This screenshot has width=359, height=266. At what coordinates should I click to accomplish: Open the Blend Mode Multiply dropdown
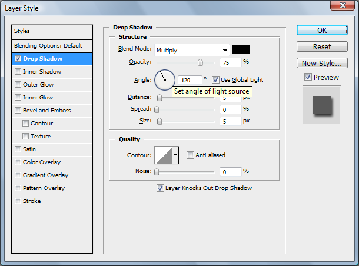(192, 50)
